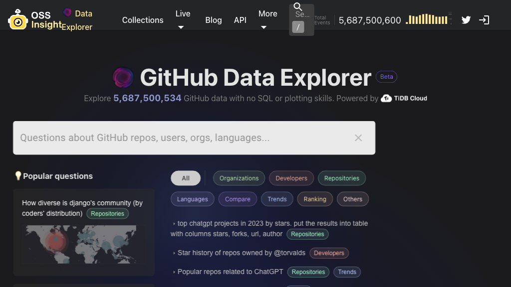Toggle the Organizations filter chip

pos(239,178)
